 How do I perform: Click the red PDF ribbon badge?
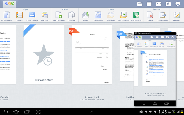tap(74, 32)
